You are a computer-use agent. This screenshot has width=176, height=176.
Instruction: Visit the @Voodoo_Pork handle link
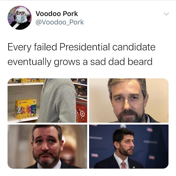(60, 22)
